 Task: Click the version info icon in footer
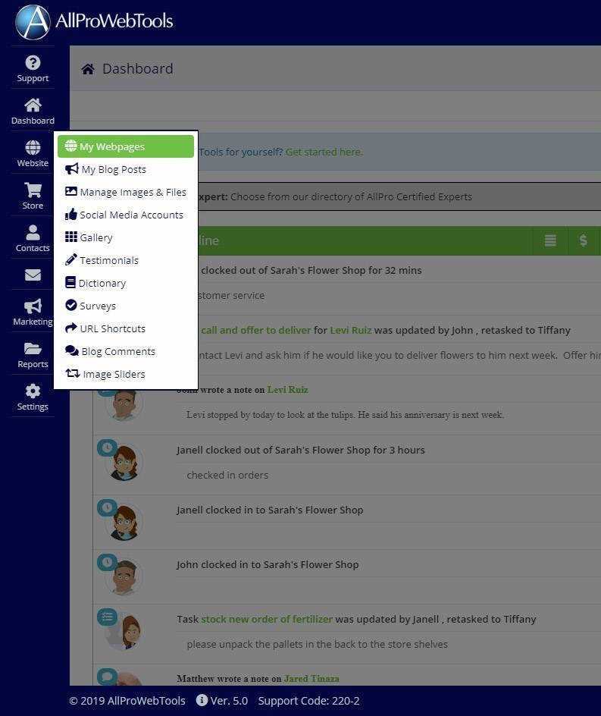click(202, 700)
